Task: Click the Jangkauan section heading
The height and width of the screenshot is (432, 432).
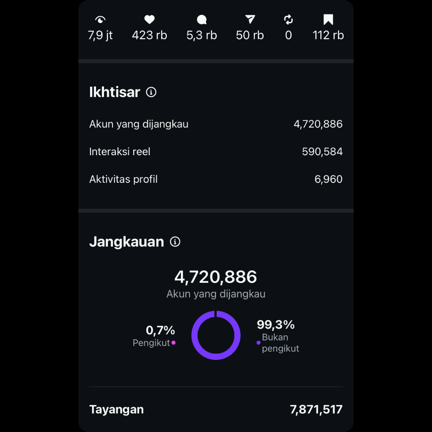Action: (x=126, y=242)
